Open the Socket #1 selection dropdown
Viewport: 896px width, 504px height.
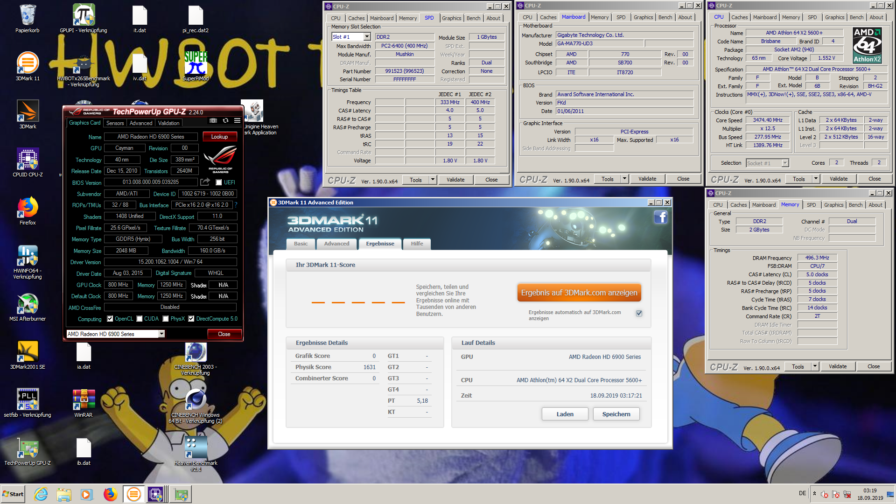click(x=785, y=163)
